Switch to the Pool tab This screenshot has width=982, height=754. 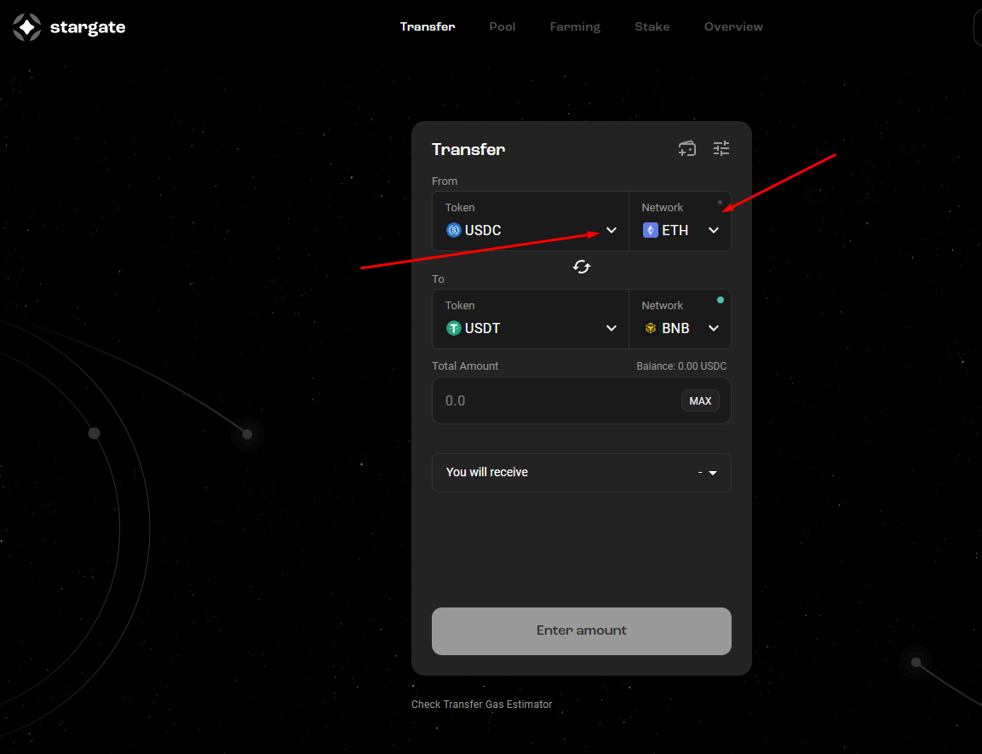pos(502,27)
